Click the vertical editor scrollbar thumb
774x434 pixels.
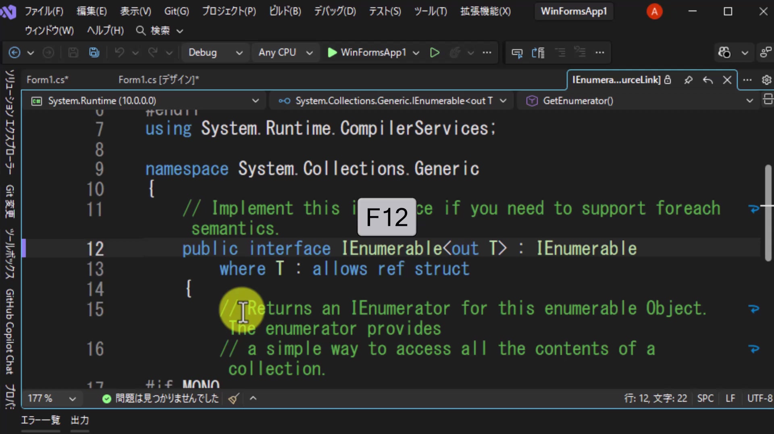tap(768, 213)
